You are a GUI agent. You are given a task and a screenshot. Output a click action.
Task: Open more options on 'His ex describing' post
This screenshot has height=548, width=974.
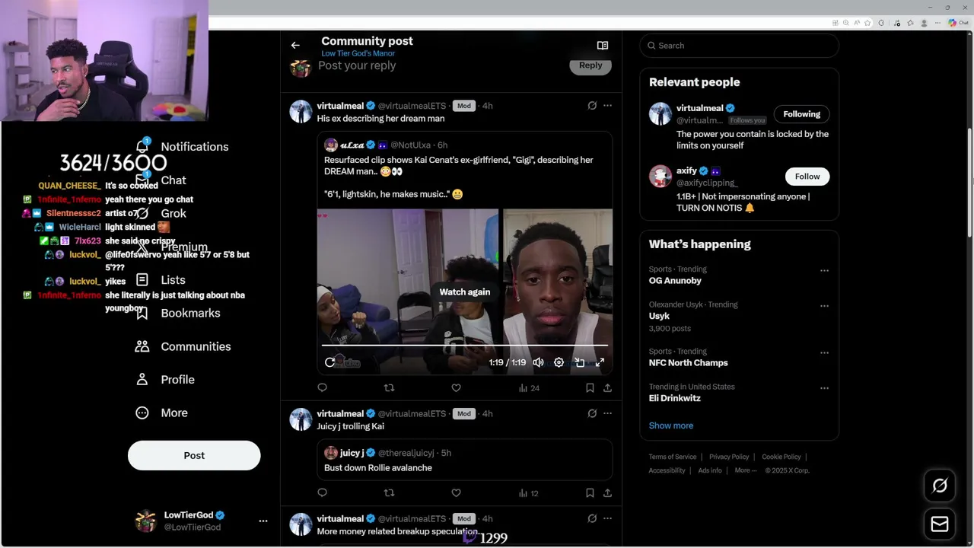607,106
